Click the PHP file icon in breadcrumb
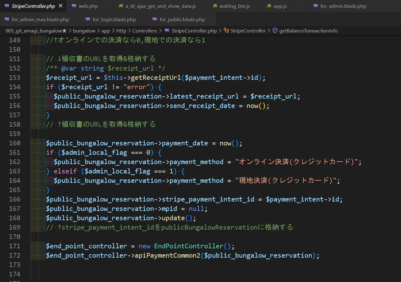This screenshot has height=282, width=401. (x=167, y=31)
